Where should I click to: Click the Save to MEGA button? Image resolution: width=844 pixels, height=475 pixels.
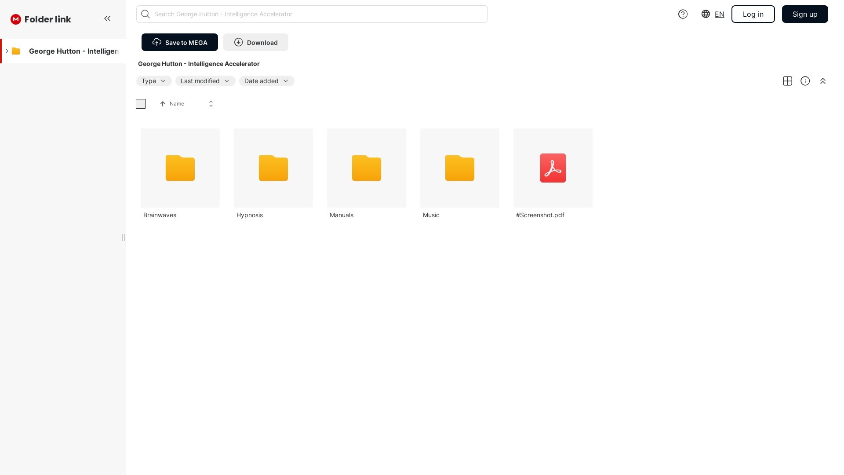pyautogui.click(x=179, y=42)
